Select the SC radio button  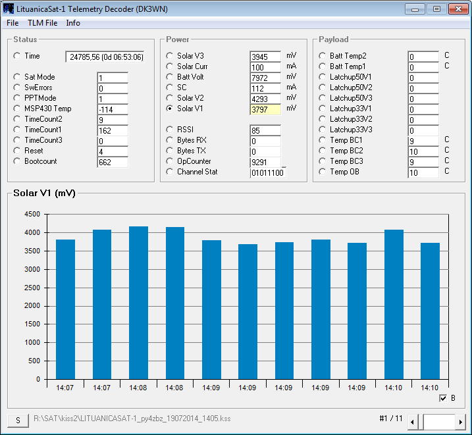(x=170, y=88)
